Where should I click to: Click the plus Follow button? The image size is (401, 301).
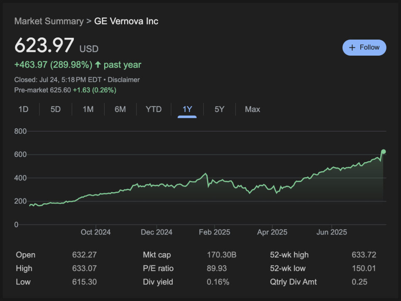364,48
